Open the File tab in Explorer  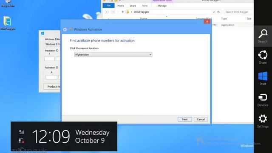[109, 6]
